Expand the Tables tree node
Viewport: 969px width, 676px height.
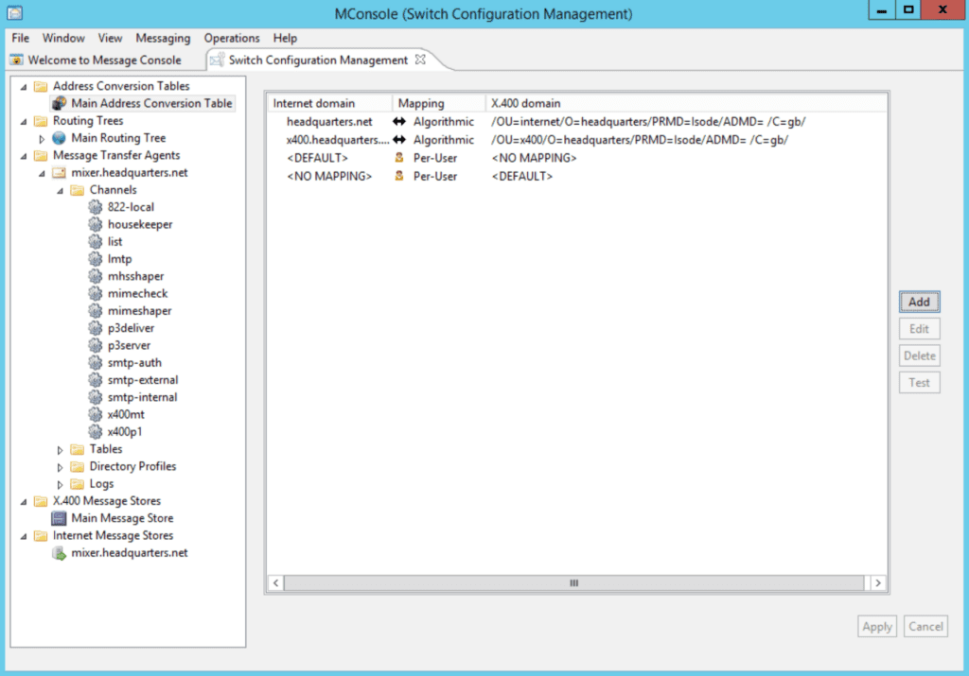[x=60, y=449]
